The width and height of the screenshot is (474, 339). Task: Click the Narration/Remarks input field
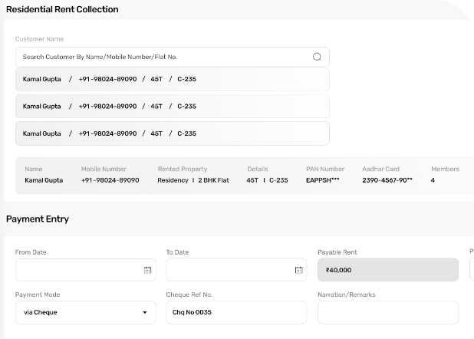[x=388, y=312]
